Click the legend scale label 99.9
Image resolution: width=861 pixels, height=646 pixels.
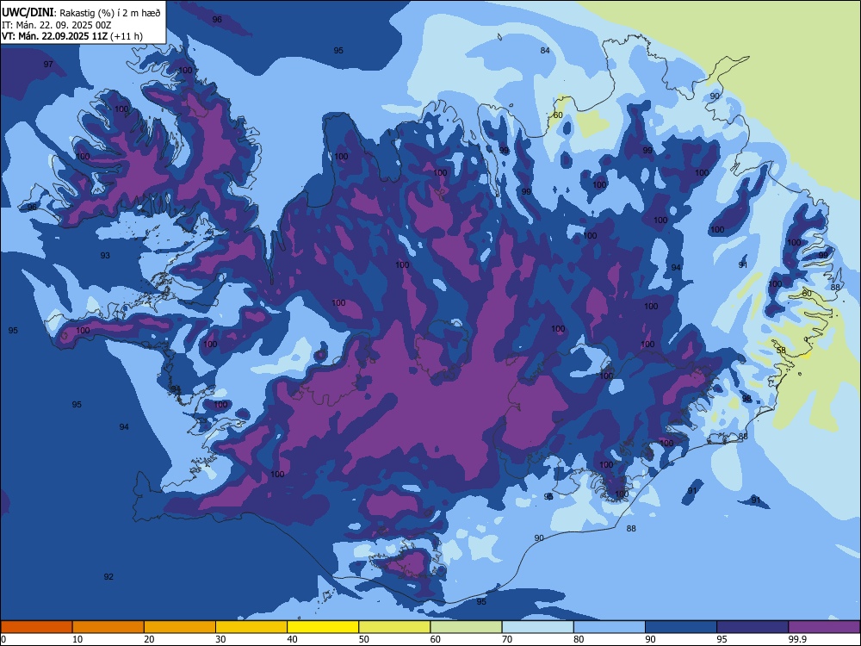tap(797, 639)
